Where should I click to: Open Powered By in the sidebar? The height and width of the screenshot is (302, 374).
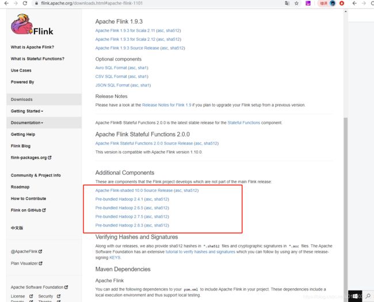pyautogui.click(x=22, y=82)
